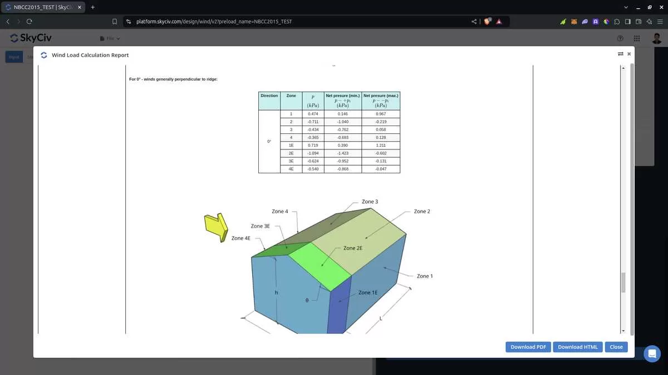Open a new browser tab with the plus

92,7
